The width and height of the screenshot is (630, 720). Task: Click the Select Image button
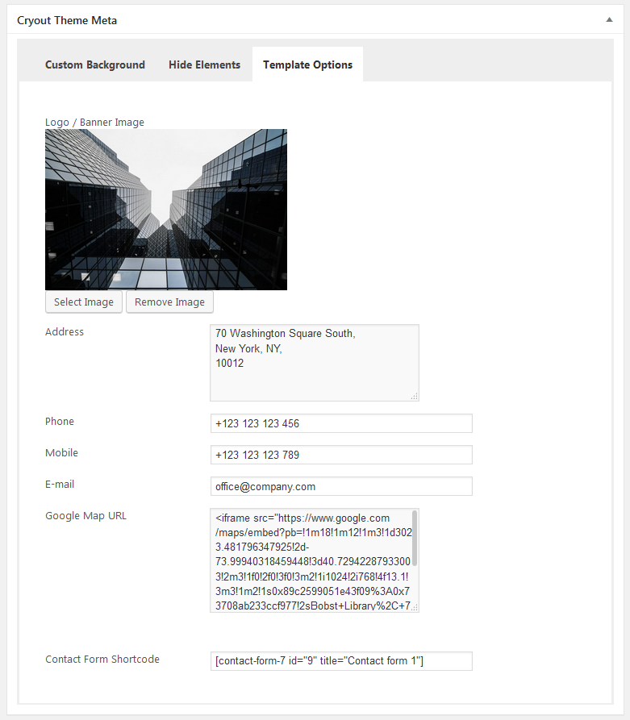click(84, 302)
